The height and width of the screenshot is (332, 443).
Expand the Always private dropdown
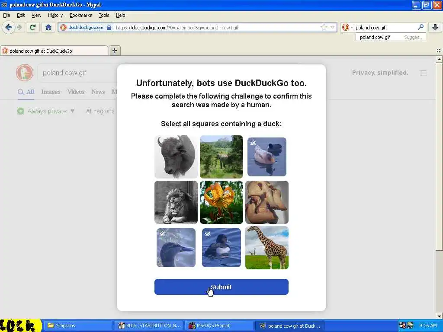46,111
